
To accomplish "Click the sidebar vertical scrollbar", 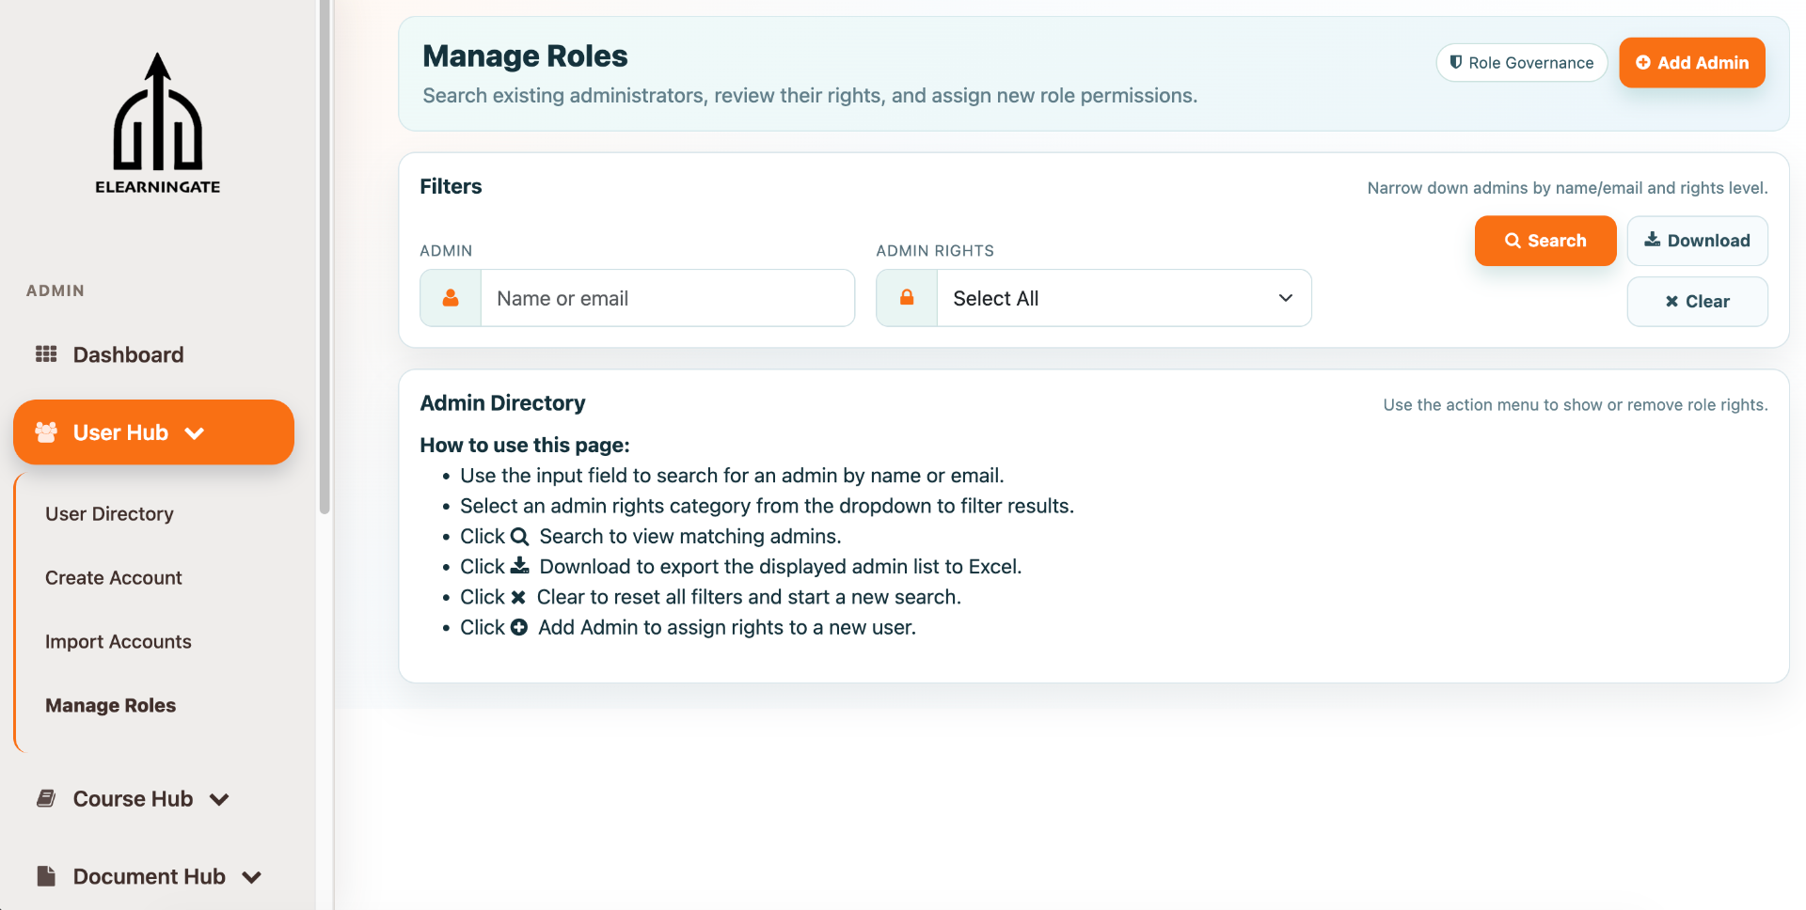I will pyautogui.click(x=325, y=257).
